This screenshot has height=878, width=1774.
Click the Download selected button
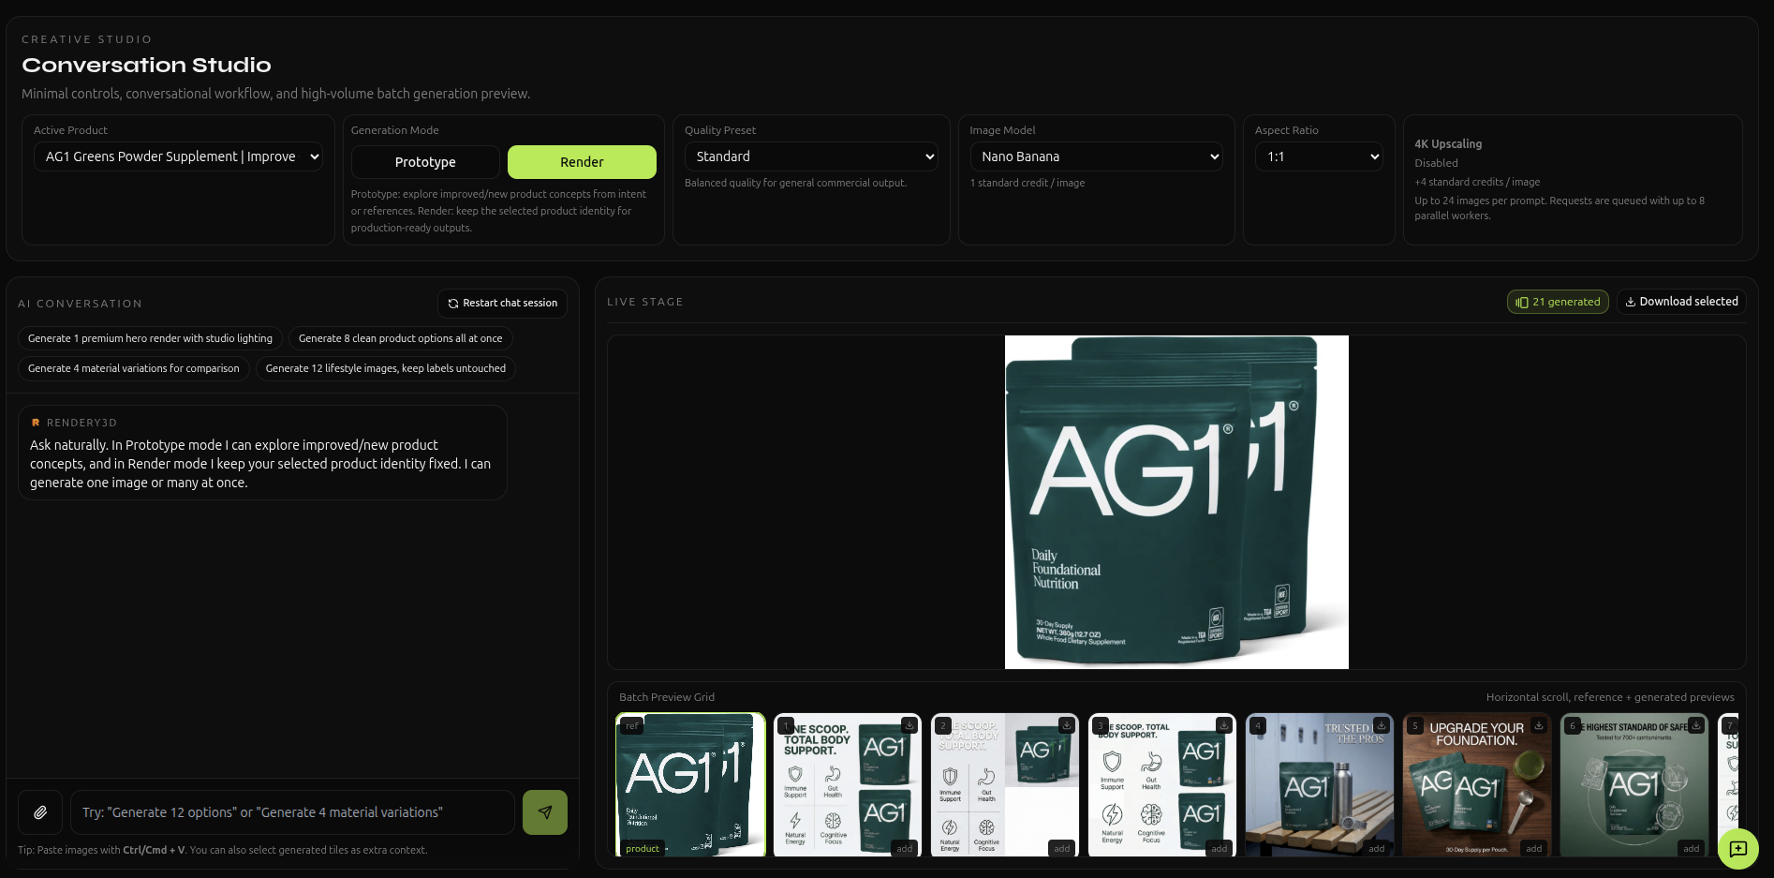point(1681,302)
